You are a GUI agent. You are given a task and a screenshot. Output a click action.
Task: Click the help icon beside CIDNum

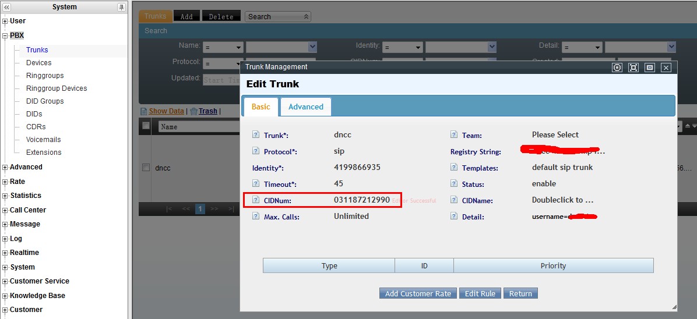click(255, 200)
